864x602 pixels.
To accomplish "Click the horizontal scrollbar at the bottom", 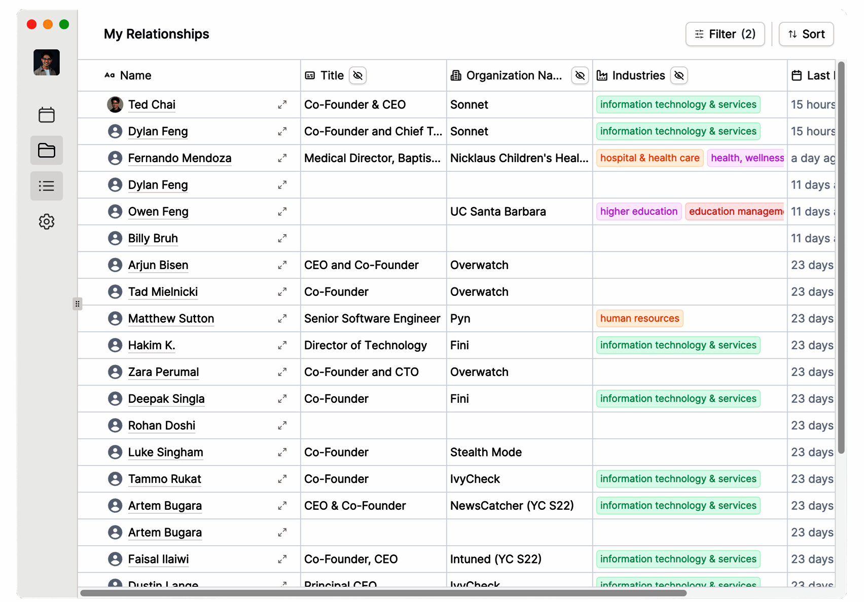I will click(383, 593).
